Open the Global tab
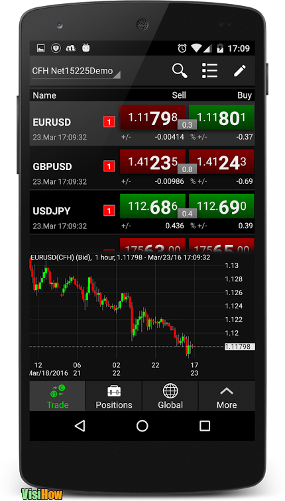 pos(170,396)
